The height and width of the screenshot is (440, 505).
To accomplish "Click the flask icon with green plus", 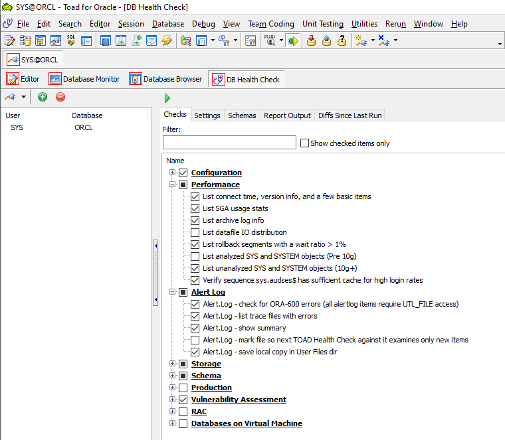I will 136,41.
